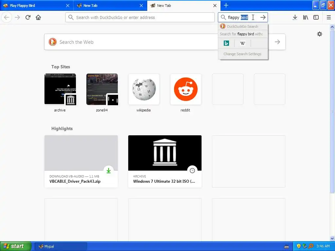This screenshot has width=335, height=251.
Task: Close the middle New Tab
Action: coord(141,6)
